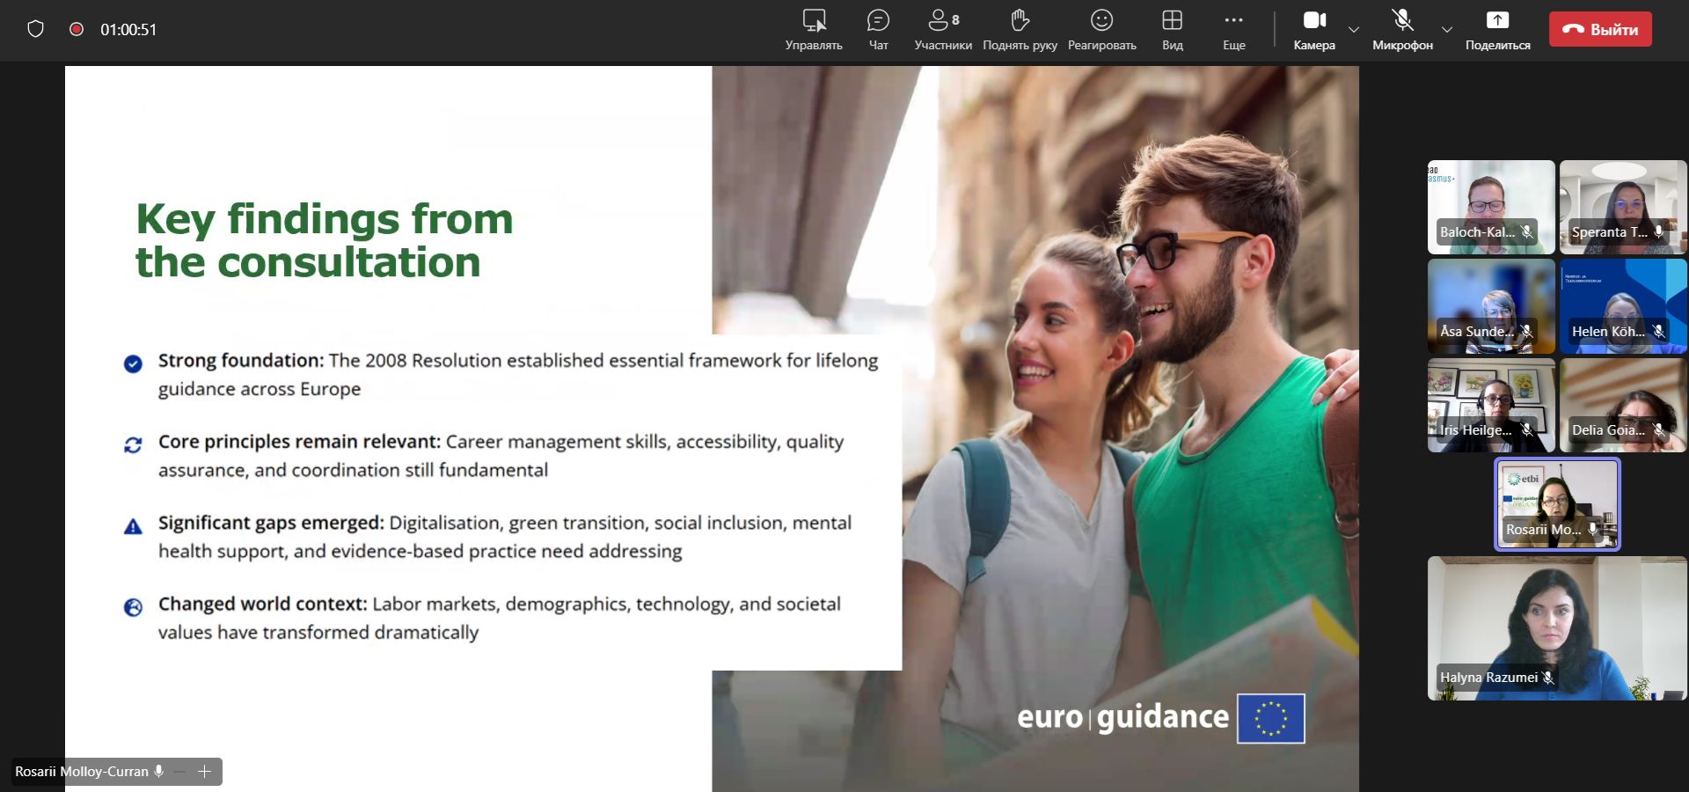
Task: Unmute the Микрофон
Action: [1402, 30]
